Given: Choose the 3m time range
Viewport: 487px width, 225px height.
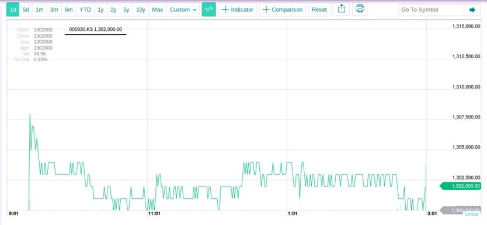Looking at the screenshot, I should point(54,9).
